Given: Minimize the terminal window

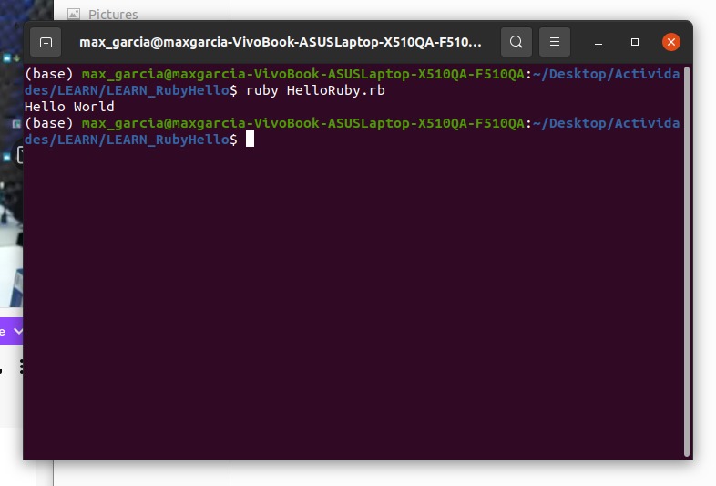Looking at the screenshot, I should point(598,42).
